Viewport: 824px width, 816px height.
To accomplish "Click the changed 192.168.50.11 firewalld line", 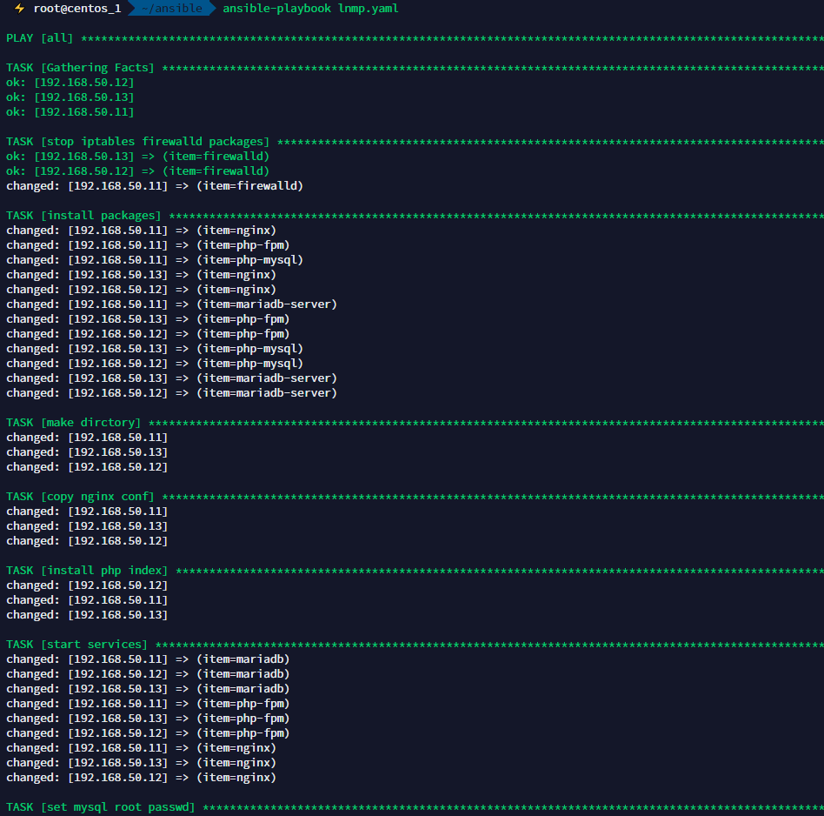I will coord(155,185).
